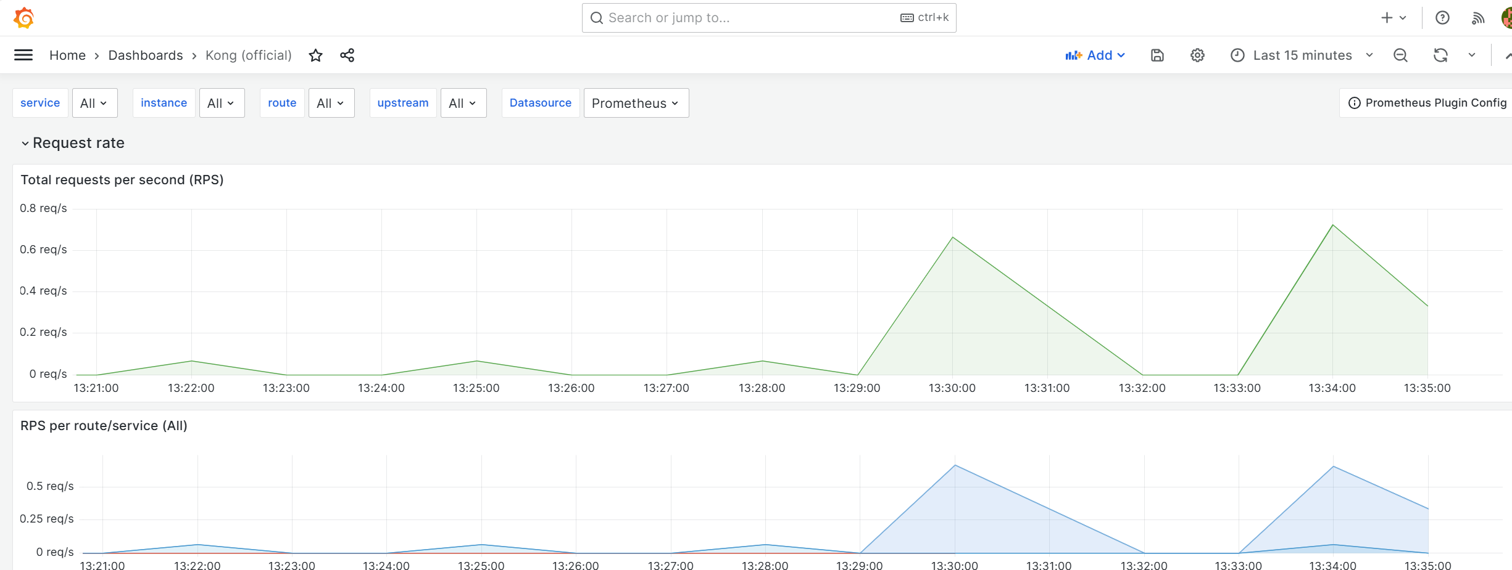Go to Home breadcrumb
1512x570 pixels.
tap(67, 55)
